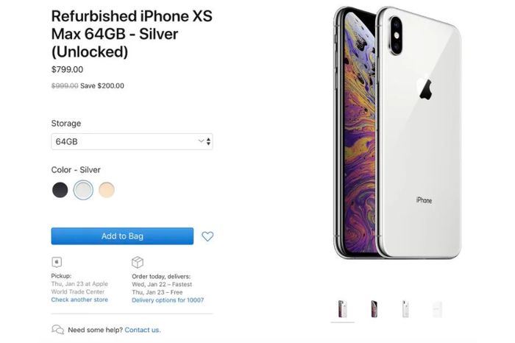Open Delivery options for 10007 link
The width and height of the screenshot is (515, 343).
tap(168, 300)
